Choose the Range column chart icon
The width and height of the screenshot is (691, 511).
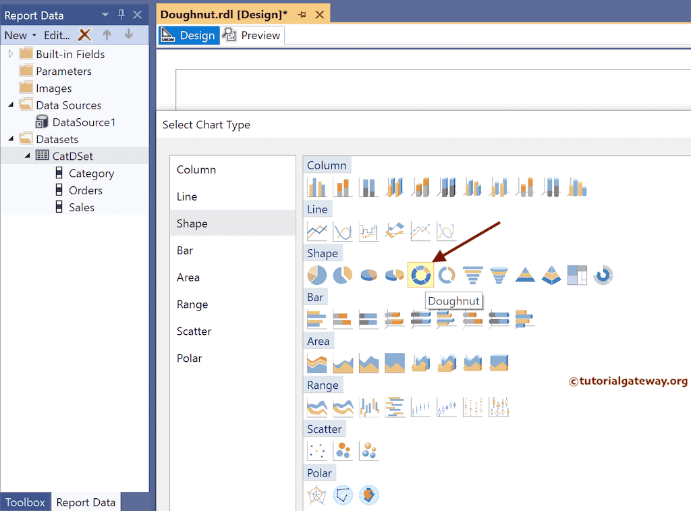(369, 407)
